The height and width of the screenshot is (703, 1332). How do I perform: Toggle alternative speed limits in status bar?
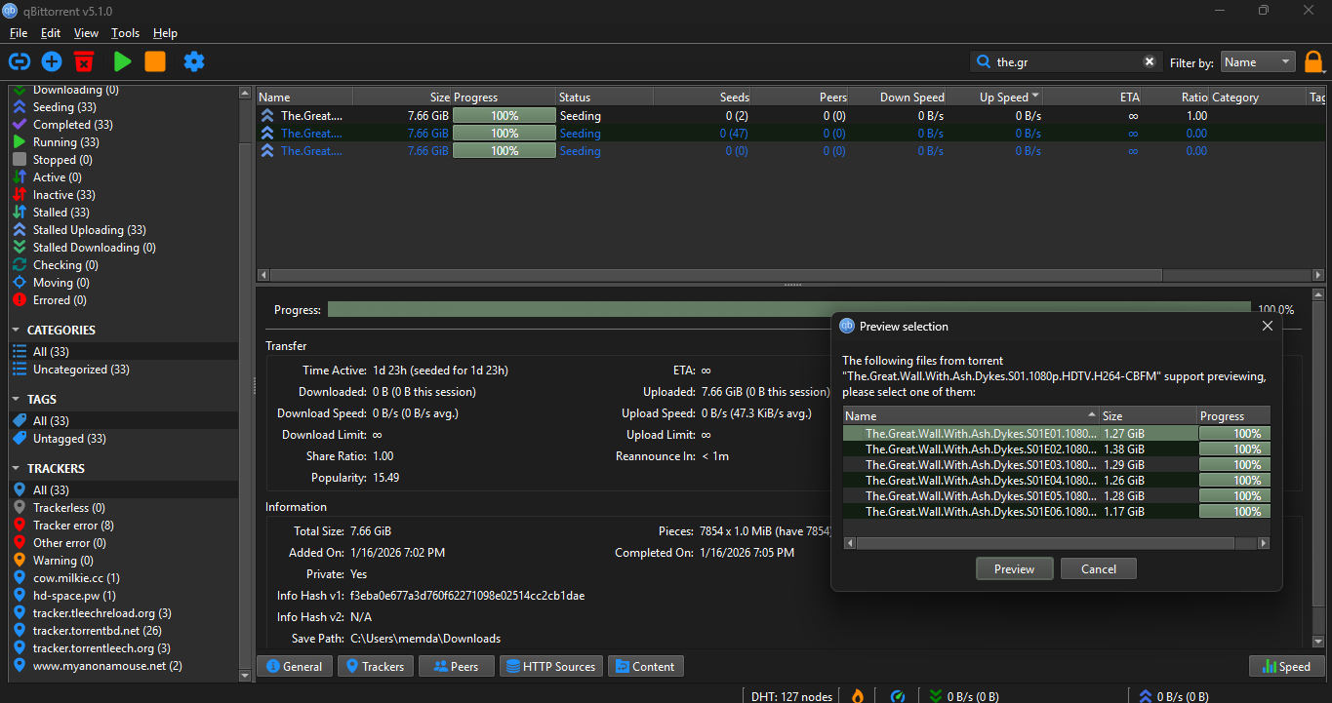click(898, 695)
